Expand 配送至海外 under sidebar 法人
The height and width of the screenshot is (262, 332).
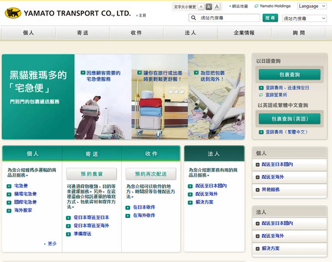point(289,236)
